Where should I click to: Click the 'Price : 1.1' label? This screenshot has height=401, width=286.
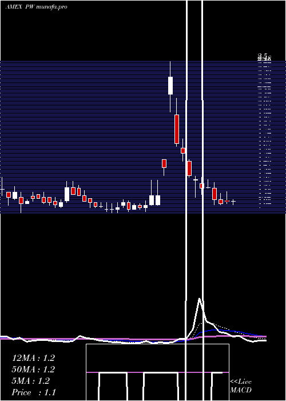(x=33, y=392)
